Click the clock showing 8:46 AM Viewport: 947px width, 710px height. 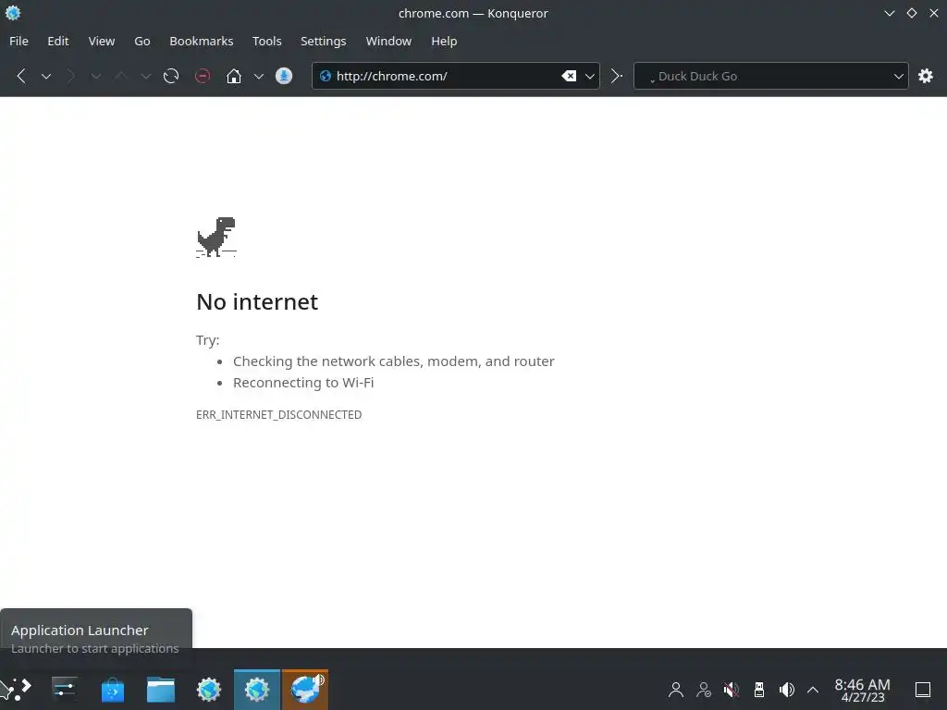tap(863, 690)
